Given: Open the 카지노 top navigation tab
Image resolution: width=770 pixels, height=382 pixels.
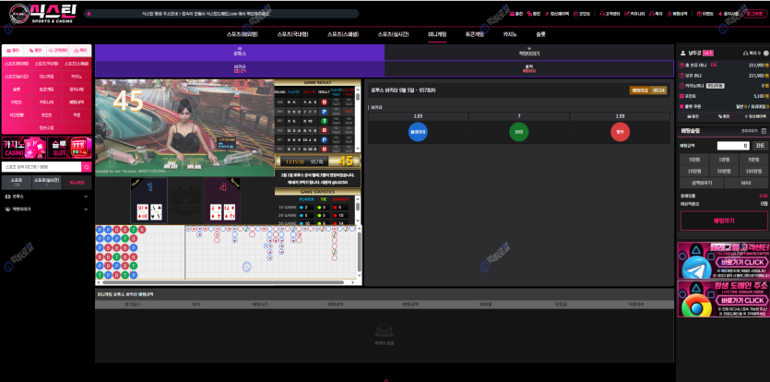Looking at the screenshot, I should tap(509, 33).
